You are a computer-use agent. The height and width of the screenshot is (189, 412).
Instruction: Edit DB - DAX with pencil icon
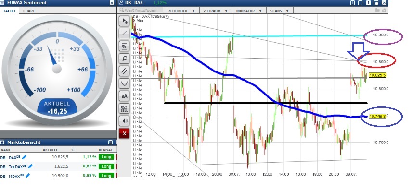point(25,157)
